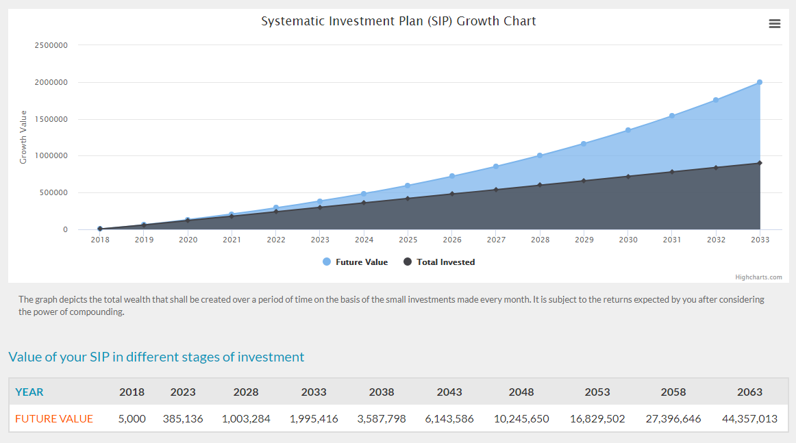Click the Highcharts.com credit link
This screenshot has width=796, height=443.
758,277
